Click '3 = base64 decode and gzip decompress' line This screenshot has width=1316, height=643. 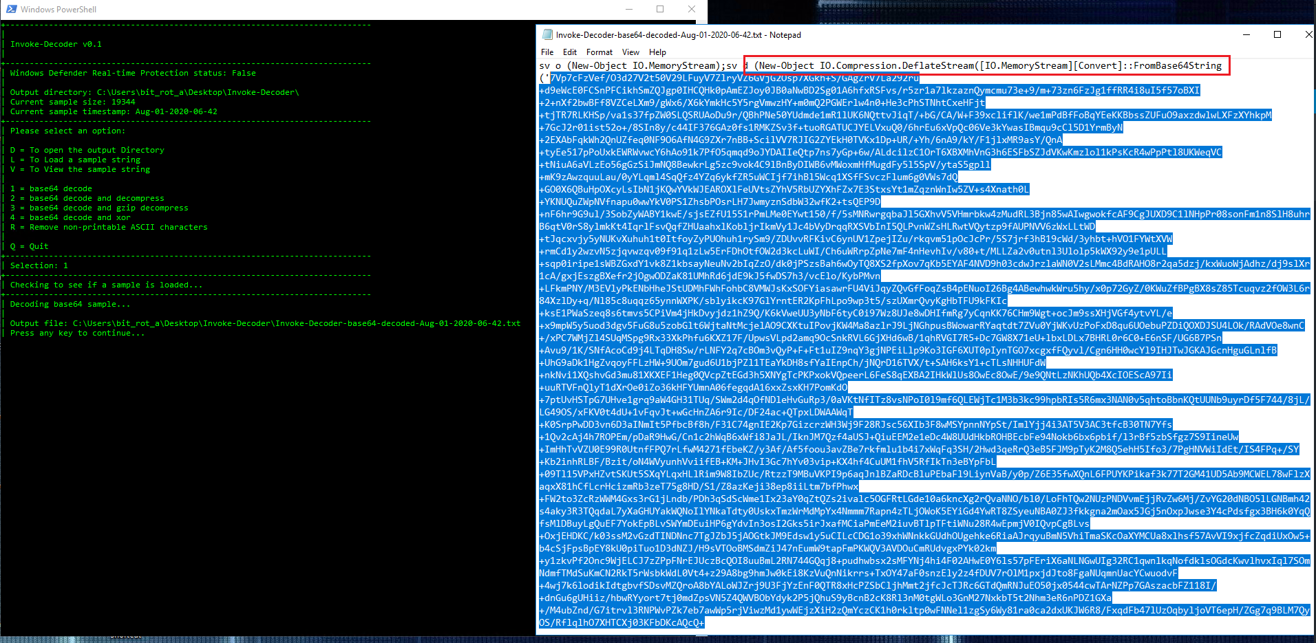(99, 208)
